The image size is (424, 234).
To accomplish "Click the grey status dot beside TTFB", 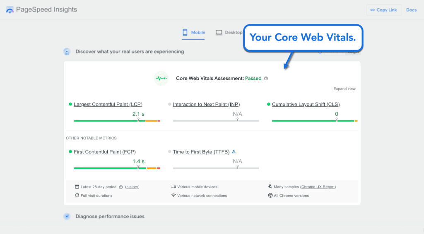I will (x=169, y=152).
